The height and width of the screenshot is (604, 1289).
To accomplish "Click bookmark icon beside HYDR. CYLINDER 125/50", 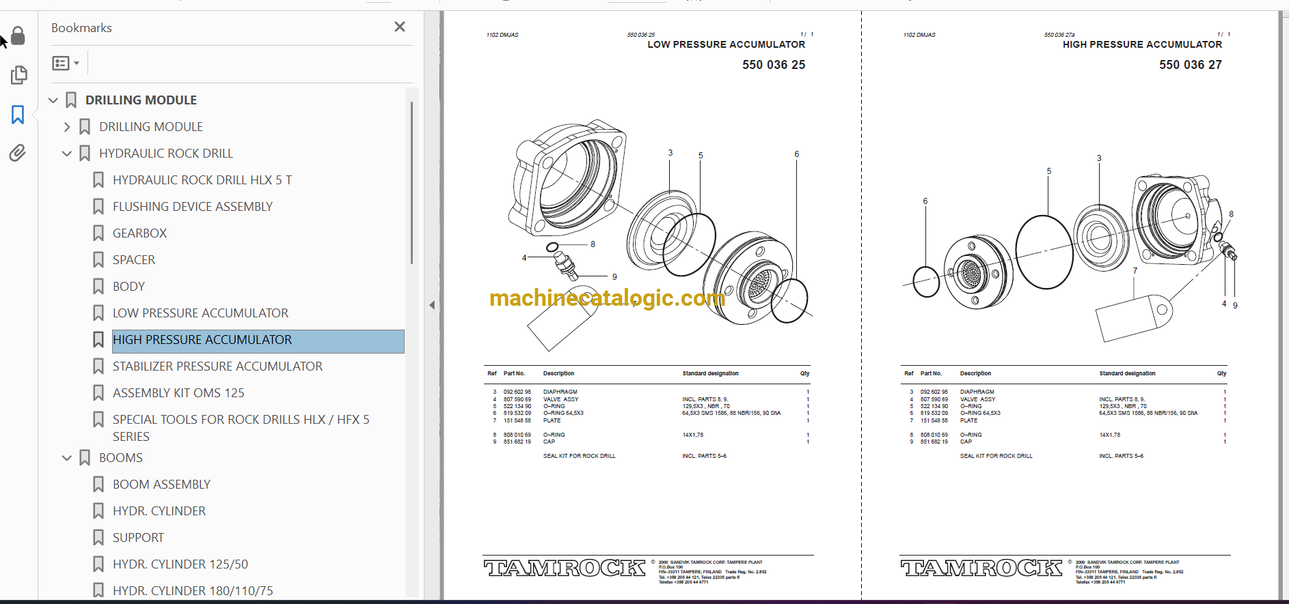I will point(98,564).
